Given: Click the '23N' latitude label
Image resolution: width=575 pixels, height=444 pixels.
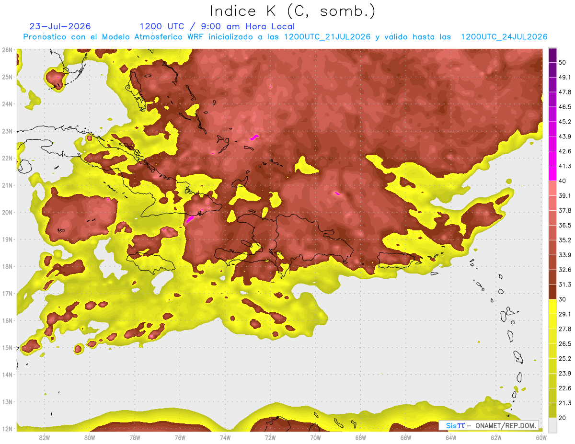Looking at the screenshot, I should (7, 131).
